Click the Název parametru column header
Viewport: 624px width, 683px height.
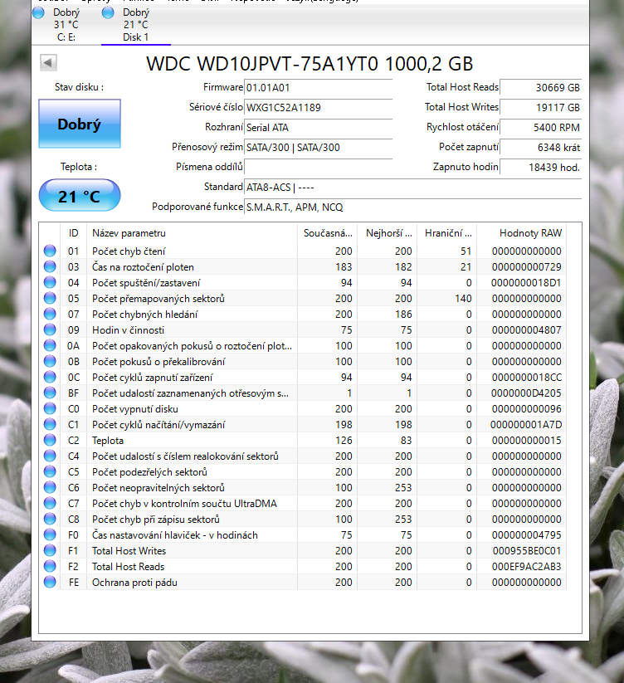[192, 233]
